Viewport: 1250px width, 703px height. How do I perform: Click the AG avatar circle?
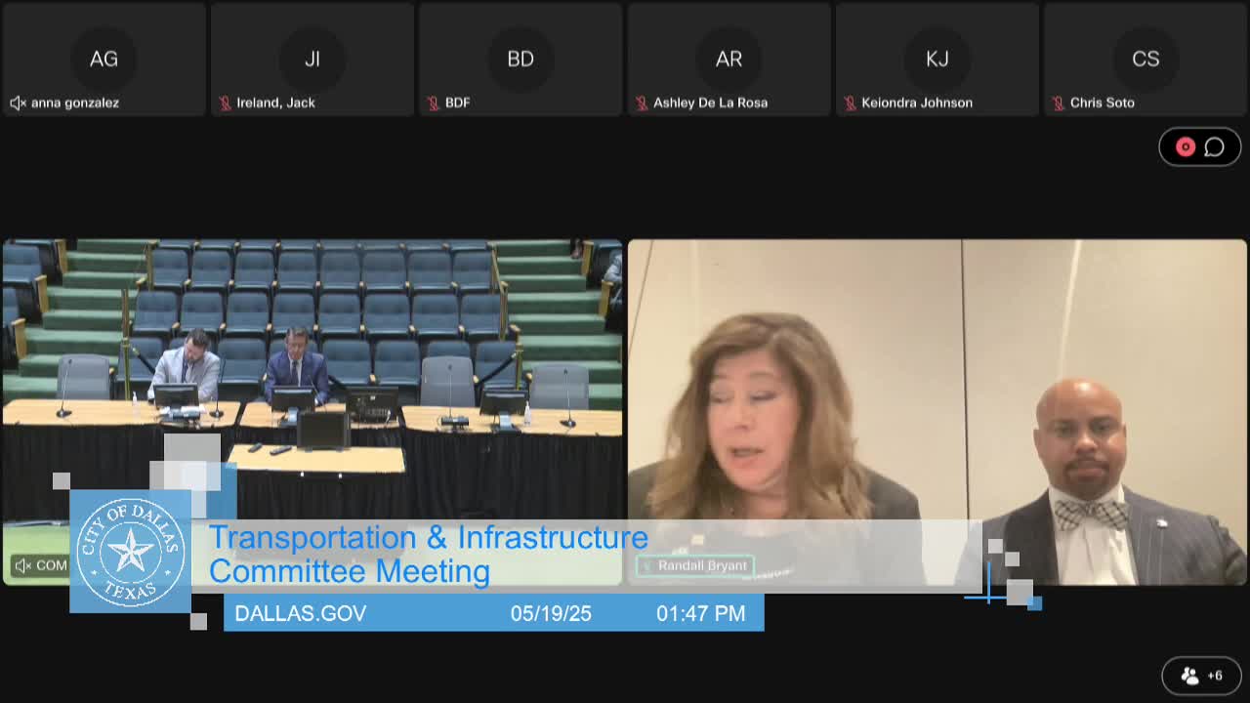(104, 59)
